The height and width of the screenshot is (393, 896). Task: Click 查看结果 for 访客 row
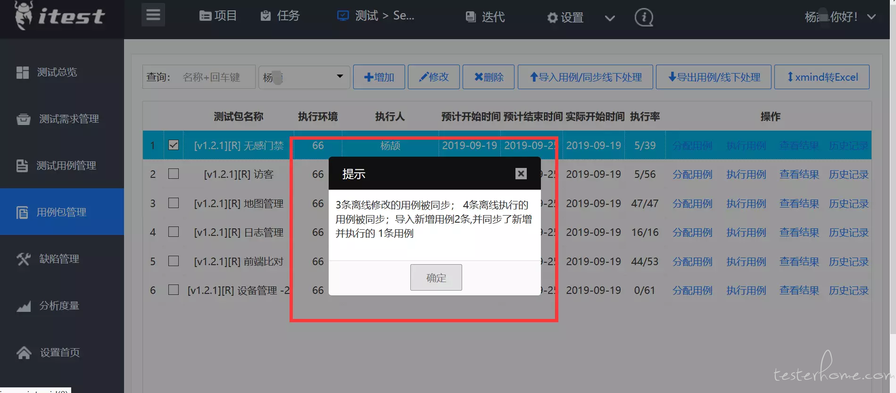click(799, 175)
